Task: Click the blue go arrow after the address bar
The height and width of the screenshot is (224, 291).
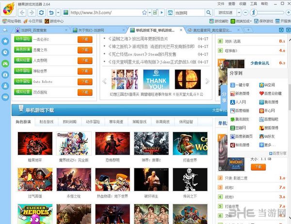Action: click(x=162, y=13)
